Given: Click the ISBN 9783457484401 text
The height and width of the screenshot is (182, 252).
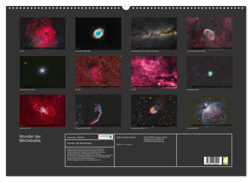Looking at the screenshot, I should pyautogui.click(x=126, y=137).
